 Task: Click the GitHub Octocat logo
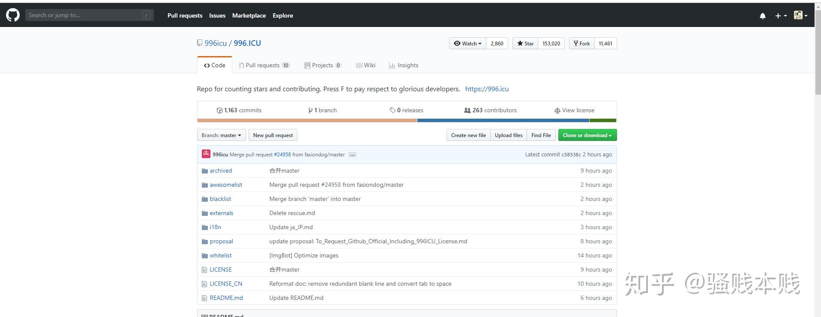[13, 15]
